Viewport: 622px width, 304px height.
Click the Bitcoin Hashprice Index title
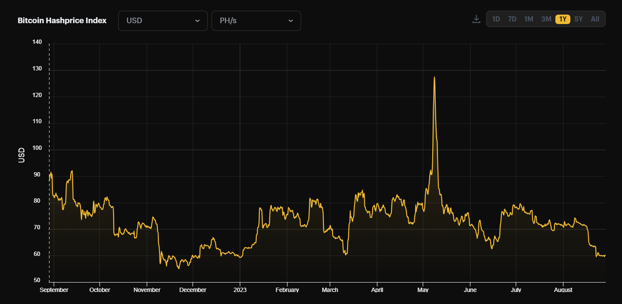coord(62,21)
